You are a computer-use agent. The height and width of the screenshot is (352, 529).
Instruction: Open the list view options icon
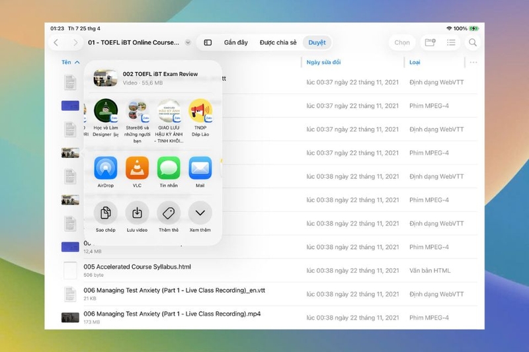tap(451, 42)
